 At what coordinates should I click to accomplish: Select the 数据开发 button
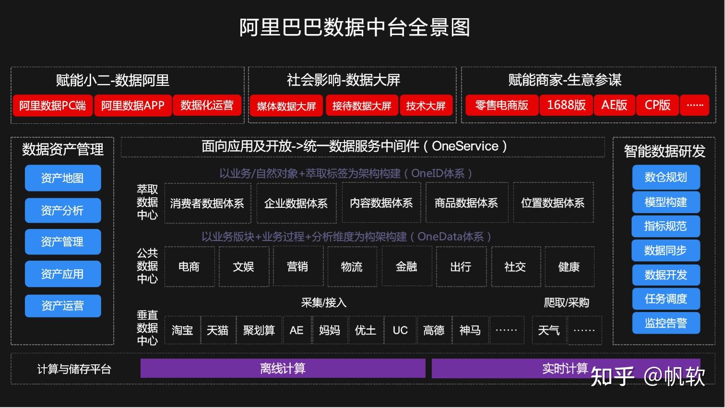(666, 275)
